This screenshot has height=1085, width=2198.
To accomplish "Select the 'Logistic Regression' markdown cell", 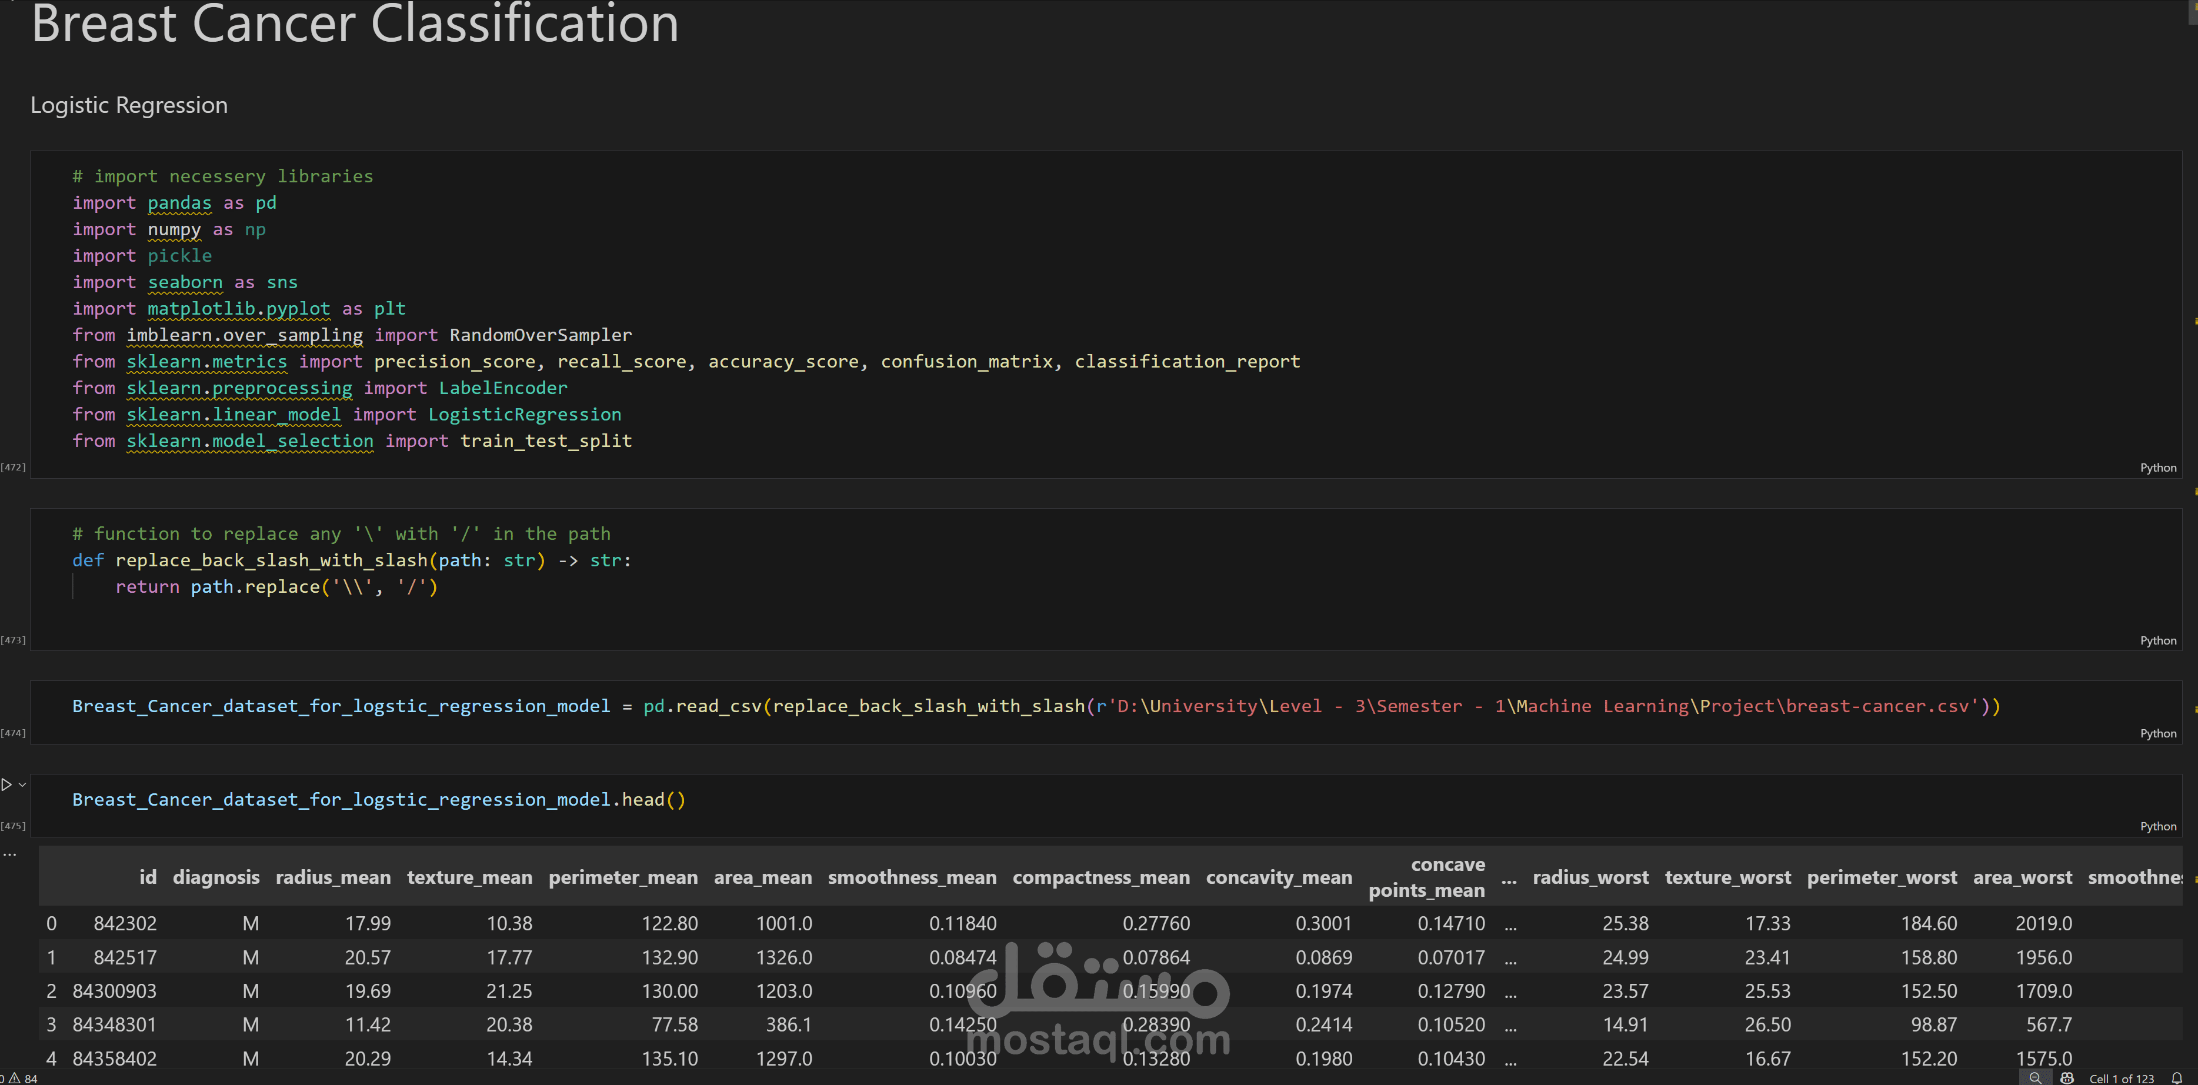I will coord(129,105).
